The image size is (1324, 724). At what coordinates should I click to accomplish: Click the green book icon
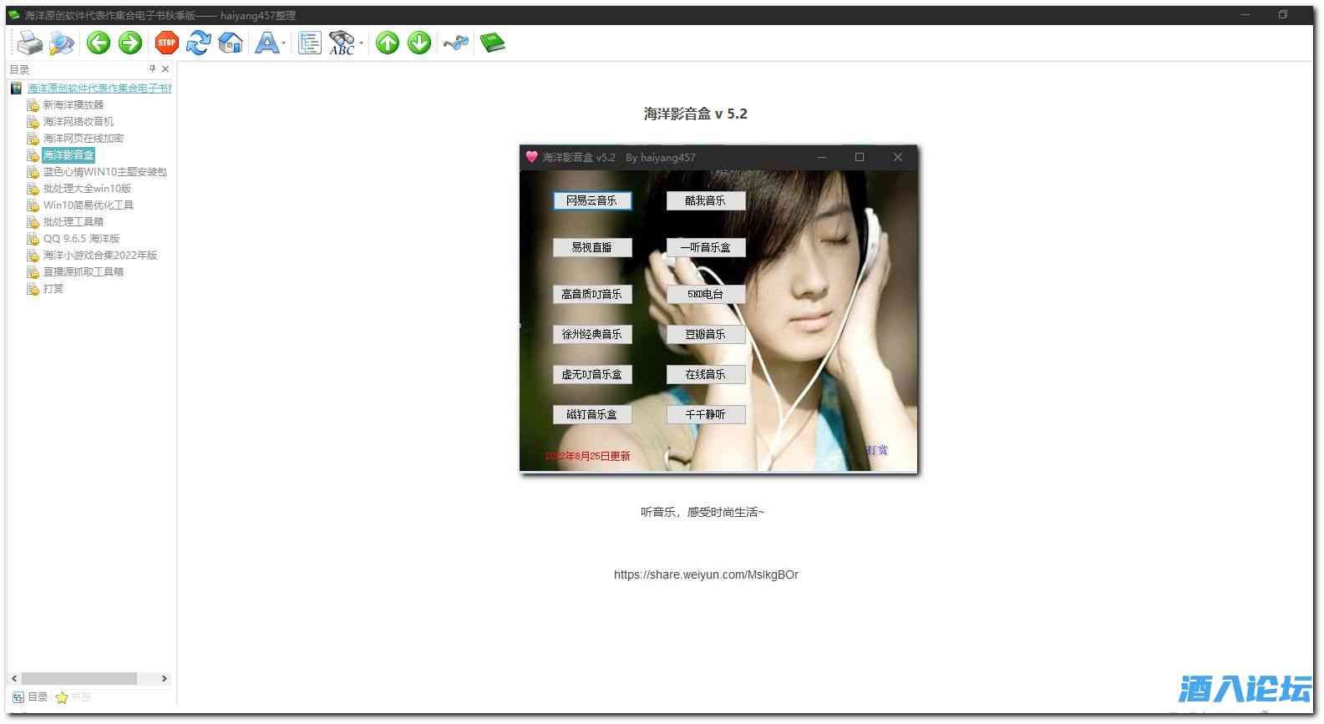493,43
